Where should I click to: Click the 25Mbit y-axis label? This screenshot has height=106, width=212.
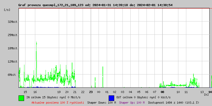[12, 35]
